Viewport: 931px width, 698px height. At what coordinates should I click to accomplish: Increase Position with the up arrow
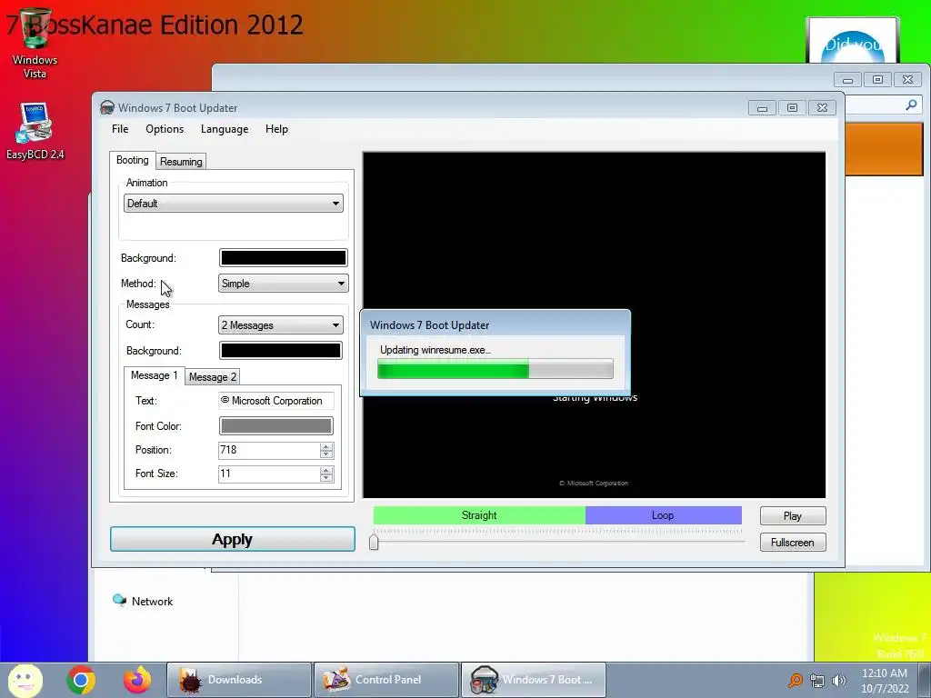326,446
